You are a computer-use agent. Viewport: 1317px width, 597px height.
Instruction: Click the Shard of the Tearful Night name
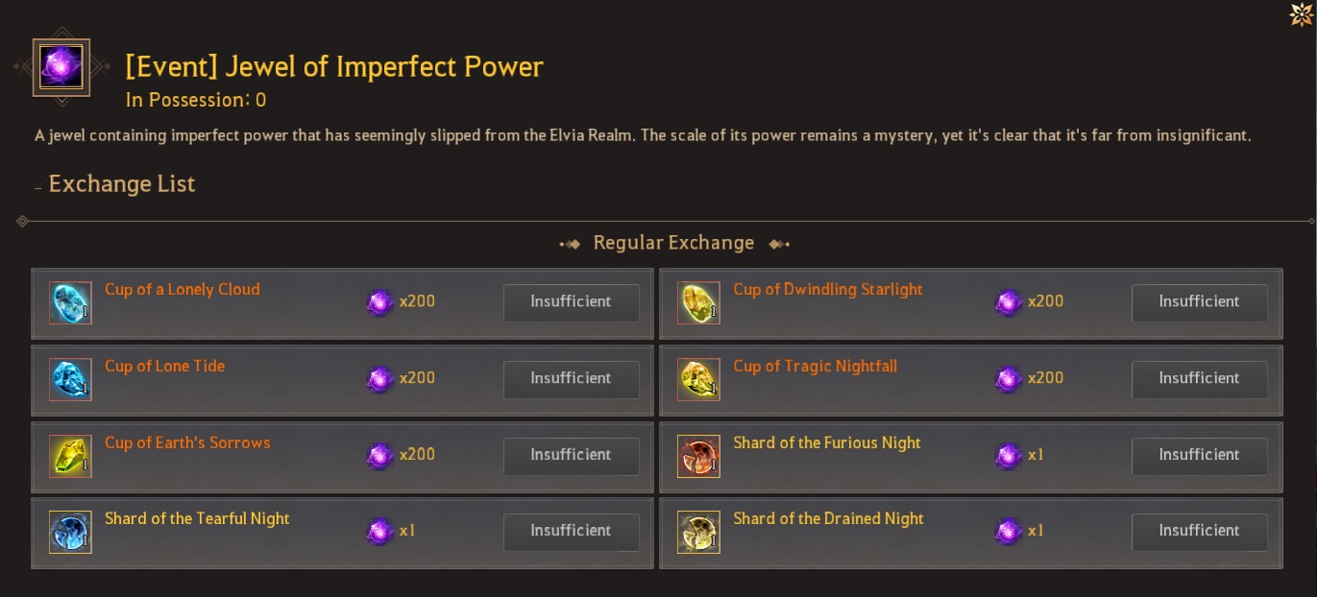pos(197,519)
